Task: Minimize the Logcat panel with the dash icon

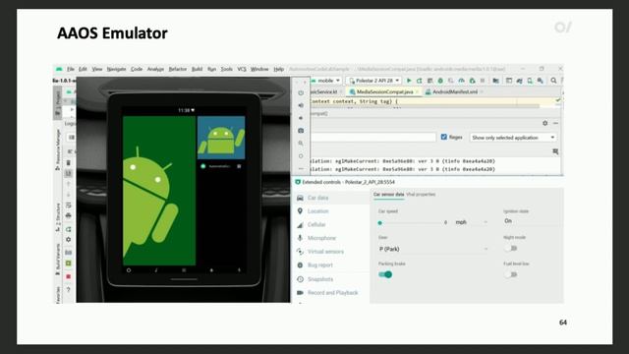Action: (x=555, y=123)
